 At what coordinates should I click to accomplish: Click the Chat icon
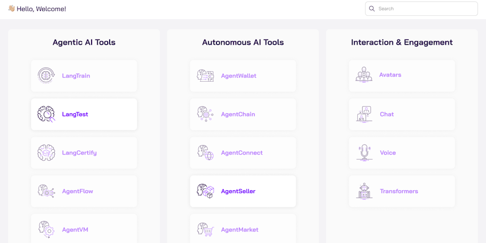click(364, 114)
